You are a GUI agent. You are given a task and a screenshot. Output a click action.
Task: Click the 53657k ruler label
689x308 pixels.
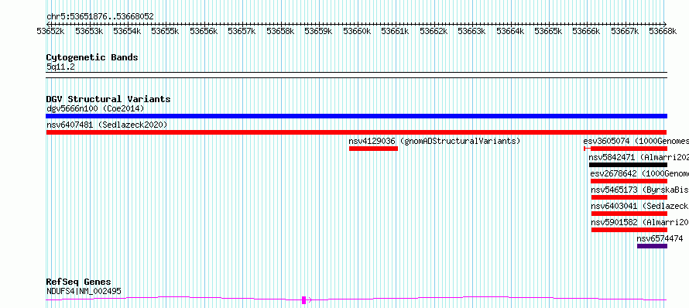pos(242,31)
